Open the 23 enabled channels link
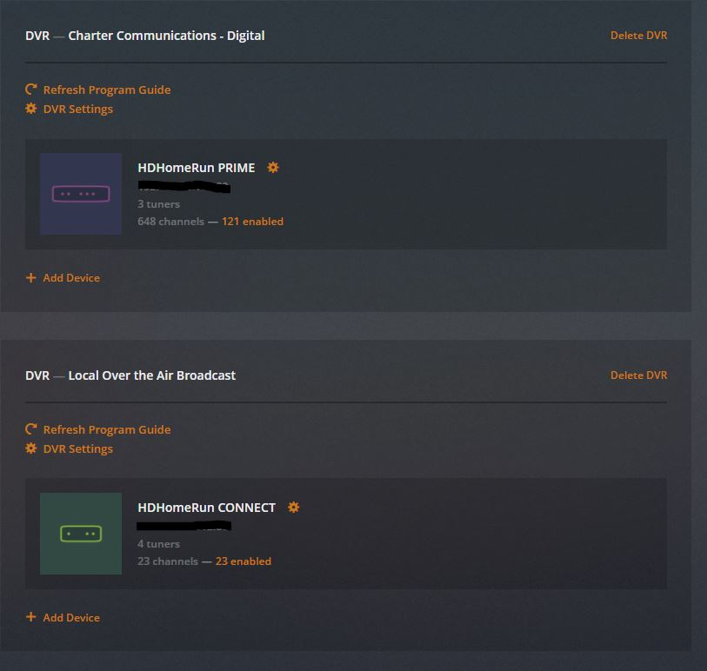 click(243, 561)
